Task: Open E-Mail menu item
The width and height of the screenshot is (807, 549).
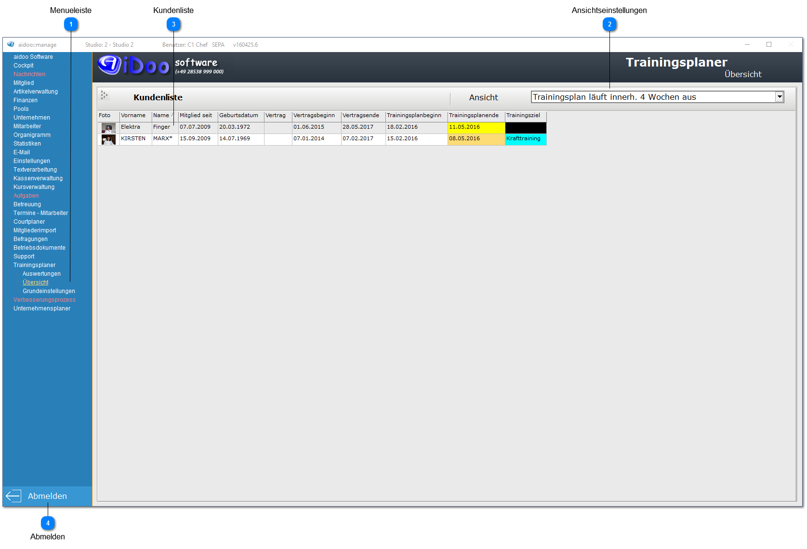Action: 22,152
